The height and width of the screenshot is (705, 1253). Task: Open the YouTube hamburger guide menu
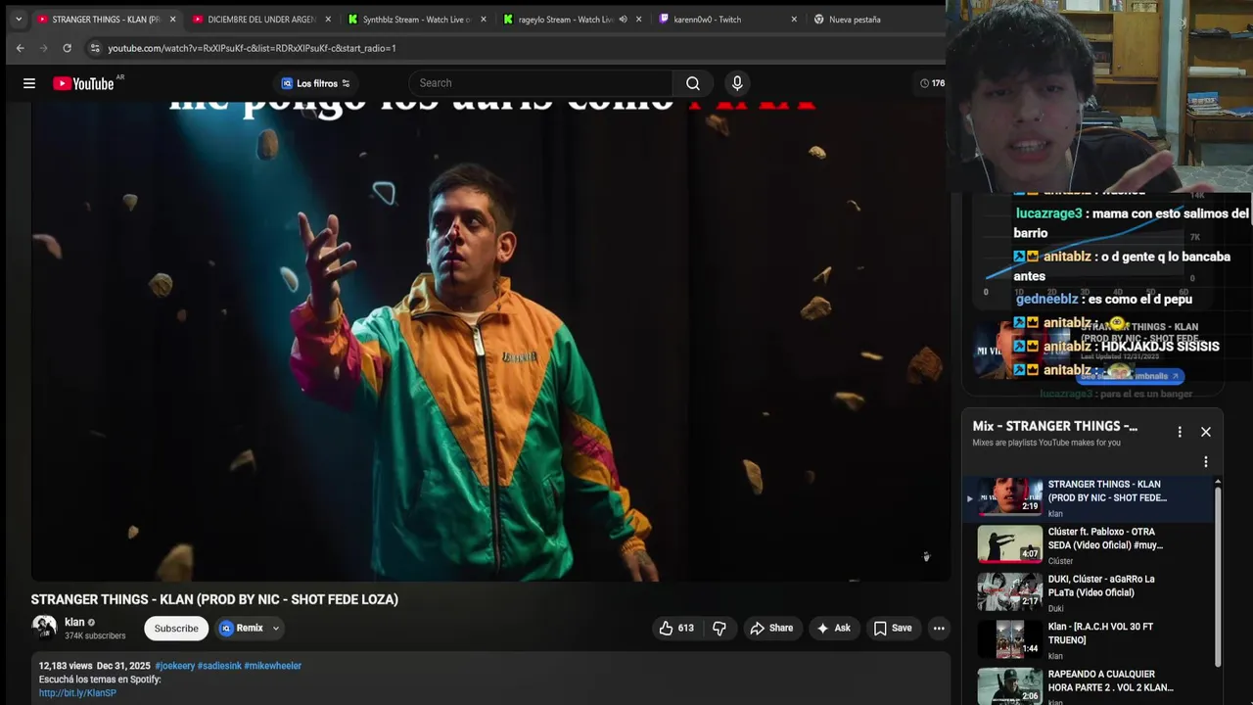29,83
